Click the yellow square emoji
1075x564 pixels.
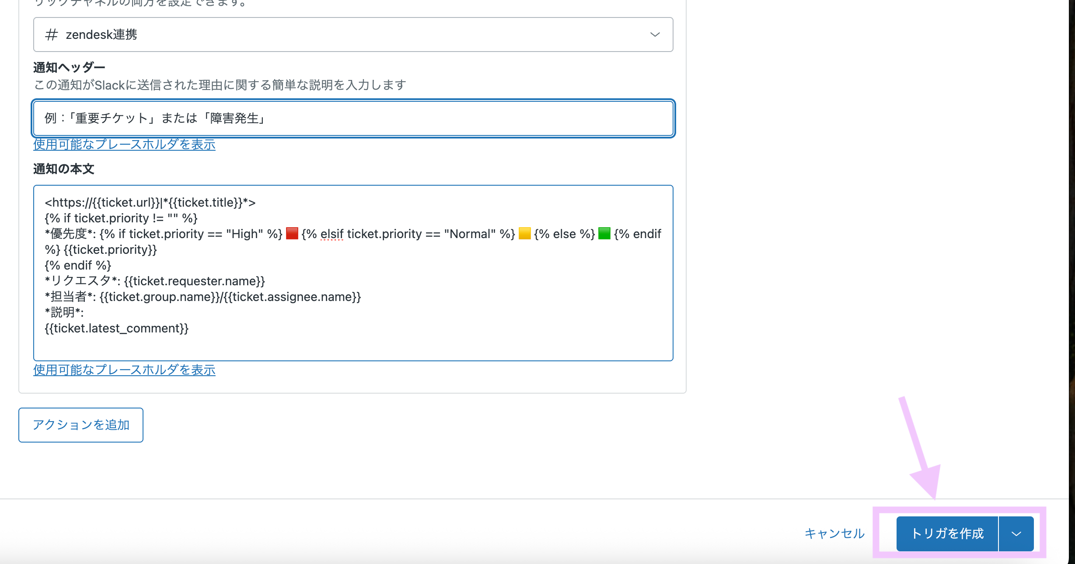point(524,234)
